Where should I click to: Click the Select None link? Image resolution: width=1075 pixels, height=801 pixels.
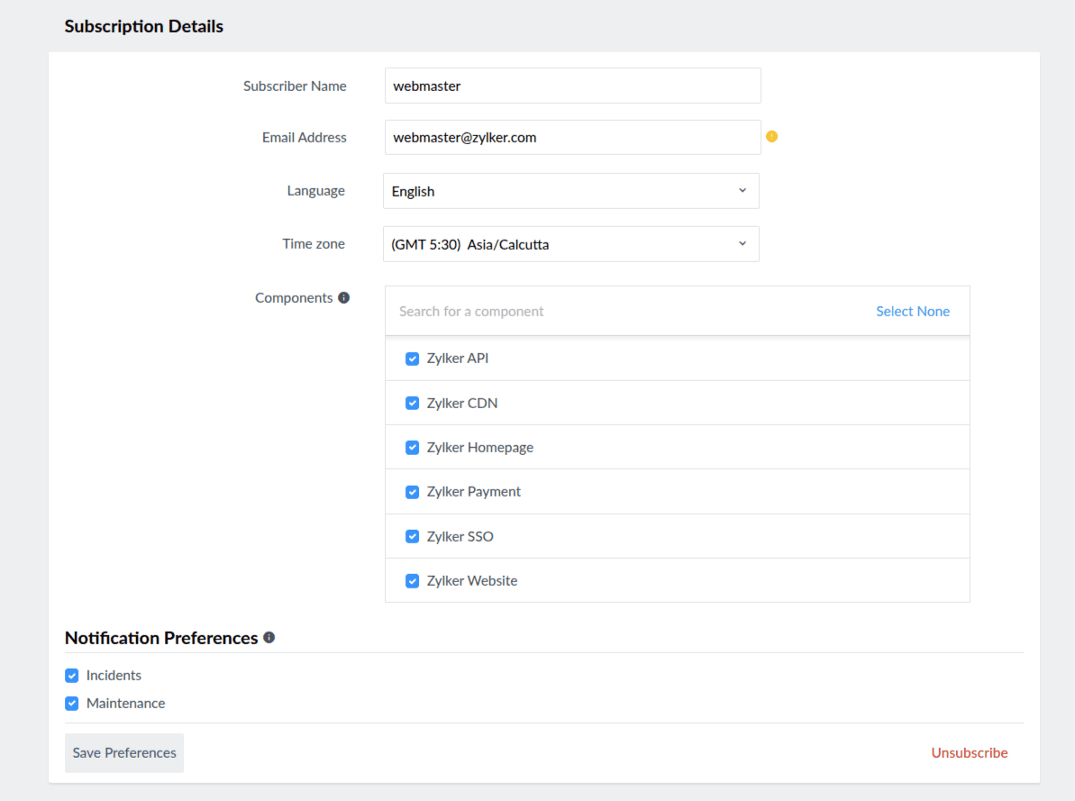point(913,312)
